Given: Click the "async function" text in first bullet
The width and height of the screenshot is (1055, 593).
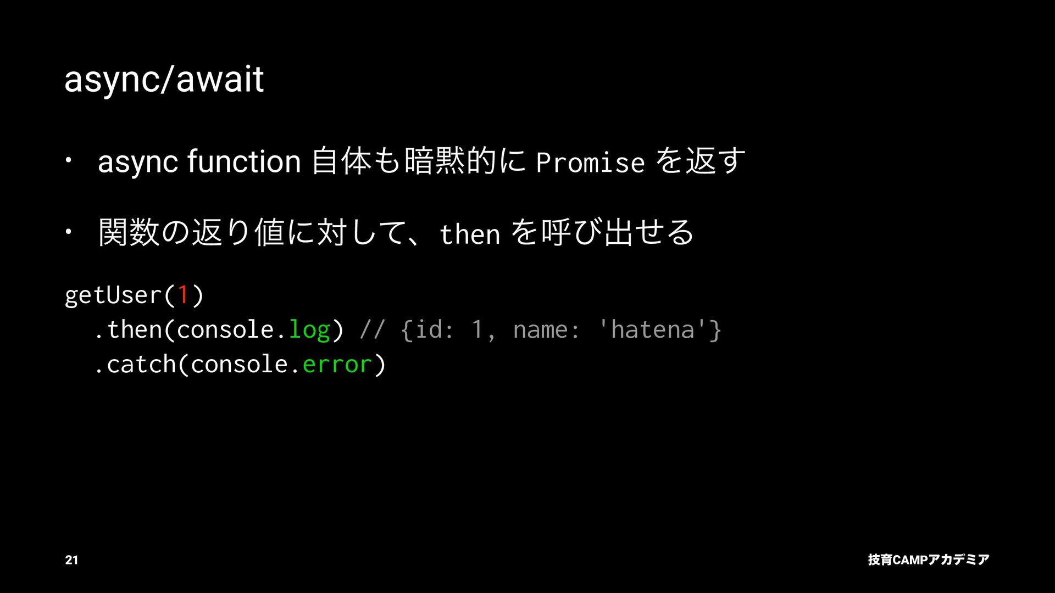Looking at the screenshot, I should (x=199, y=162).
